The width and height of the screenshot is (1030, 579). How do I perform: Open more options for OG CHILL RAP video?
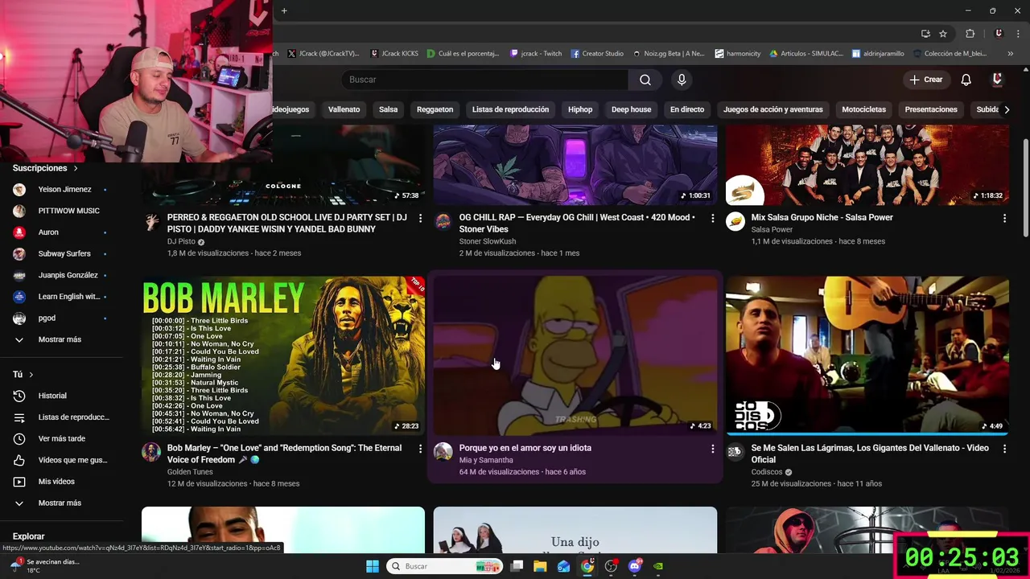(712, 218)
